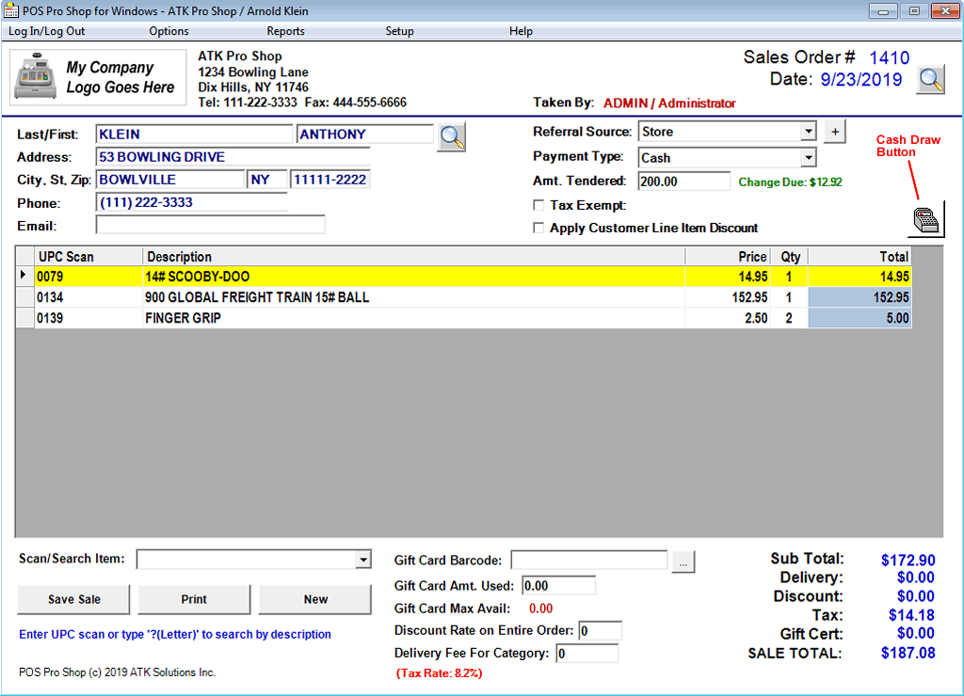Start a New sale
This screenshot has height=696, width=964.
(x=314, y=599)
